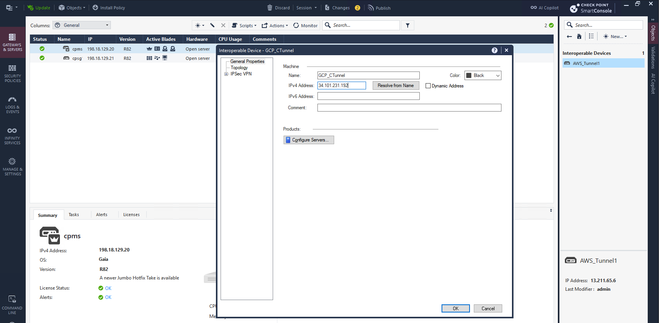This screenshot has width=659, height=323.
Task: Open Manage & Settings
Action: [x=12, y=166]
